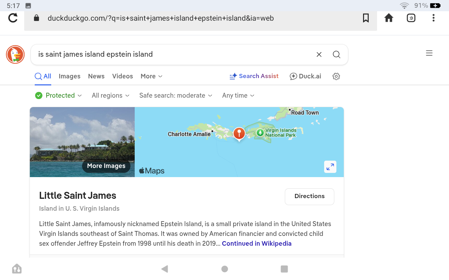449x280 pixels.
Task: Open the browser tab switcher
Action: (x=411, y=18)
